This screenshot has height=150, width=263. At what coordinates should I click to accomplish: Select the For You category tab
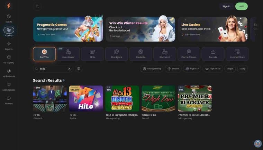(44, 54)
